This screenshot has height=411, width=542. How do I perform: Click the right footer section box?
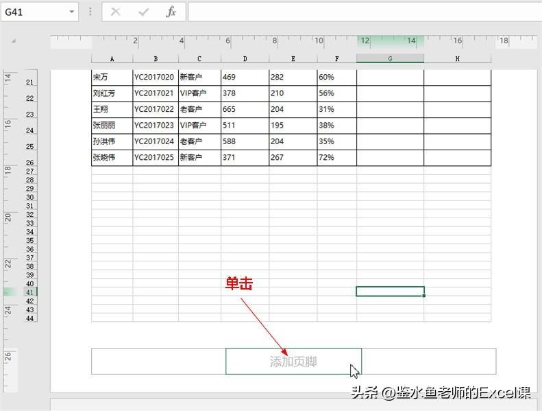click(x=429, y=361)
